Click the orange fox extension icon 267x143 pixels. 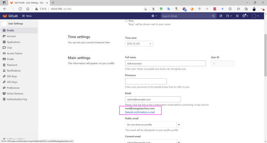click(192, 9)
